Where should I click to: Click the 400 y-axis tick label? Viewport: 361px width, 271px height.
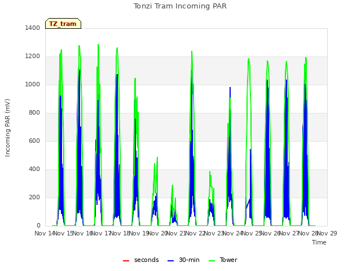click(x=34, y=169)
